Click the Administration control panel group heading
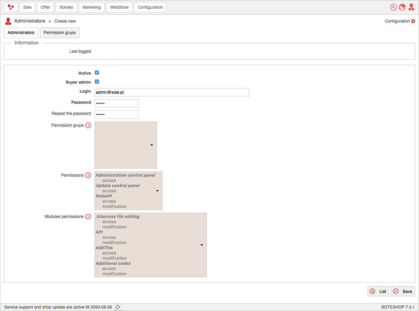Screen dimensions: 419x311 [x=126, y=175]
